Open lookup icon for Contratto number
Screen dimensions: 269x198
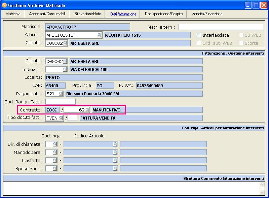pos(87,110)
